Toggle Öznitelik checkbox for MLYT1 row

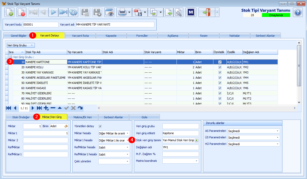[x=220, y=93]
